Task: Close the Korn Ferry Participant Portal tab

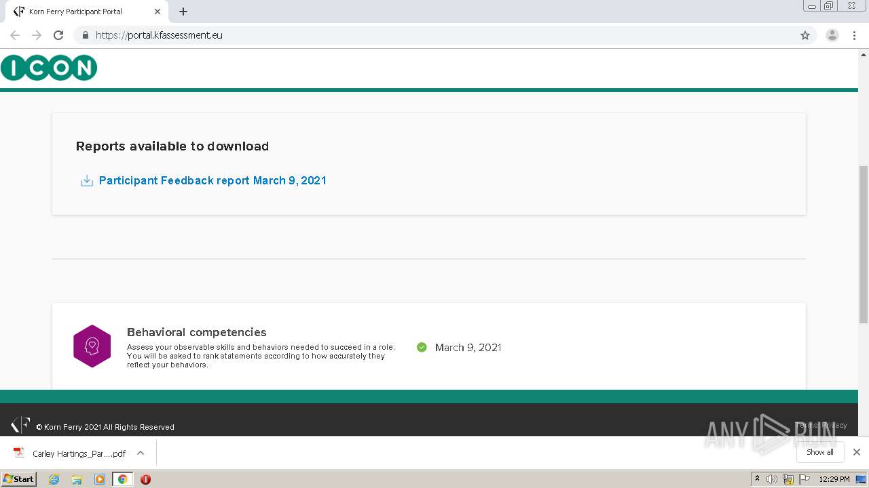Action: coord(158,12)
